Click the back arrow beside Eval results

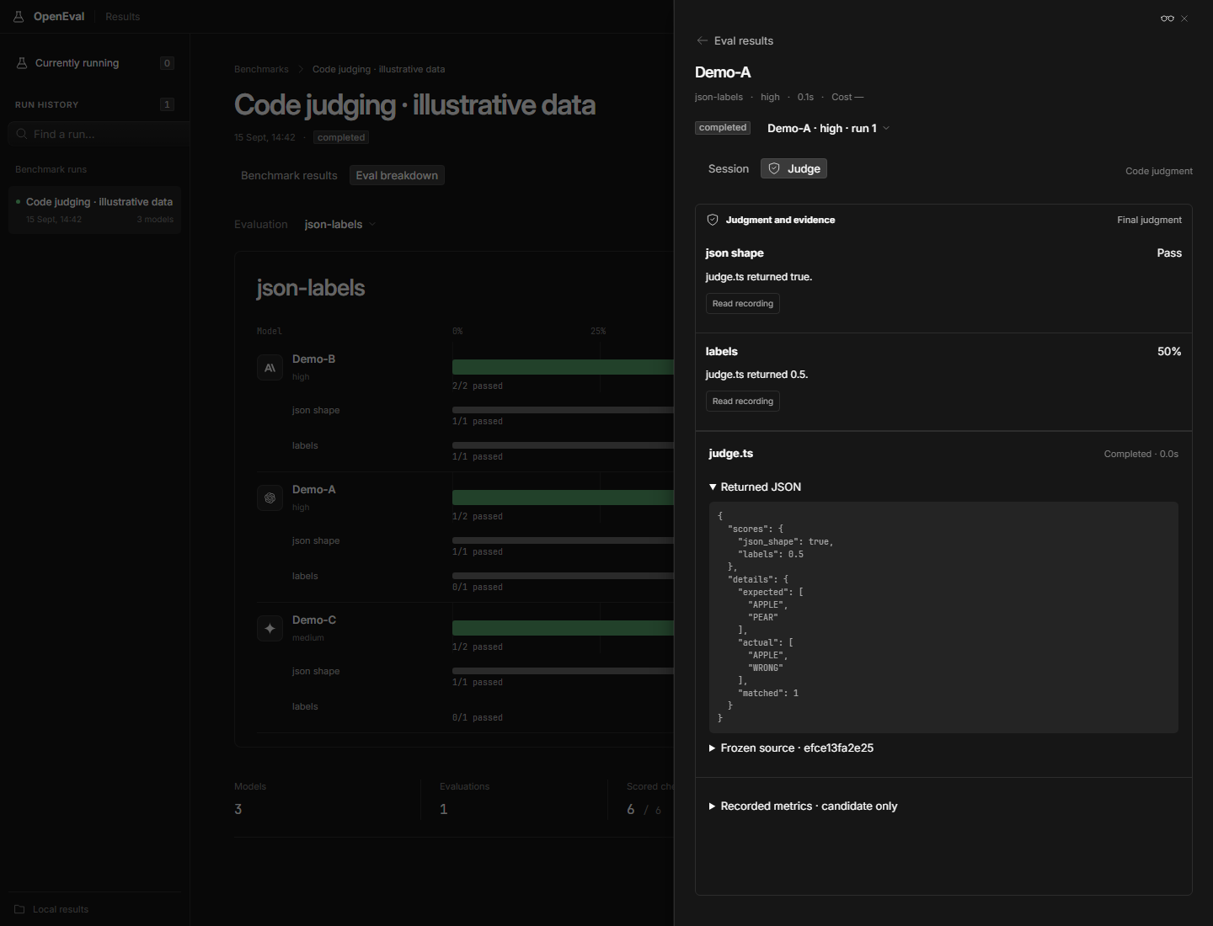click(x=703, y=40)
